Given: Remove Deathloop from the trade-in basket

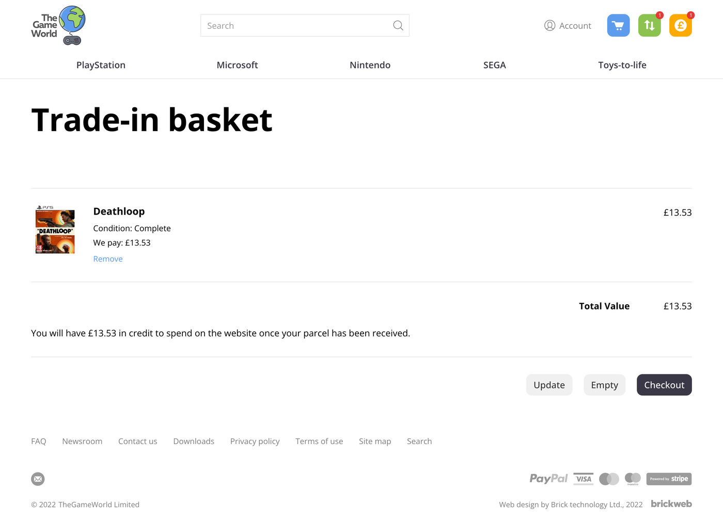Looking at the screenshot, I should tap(107, 258).
